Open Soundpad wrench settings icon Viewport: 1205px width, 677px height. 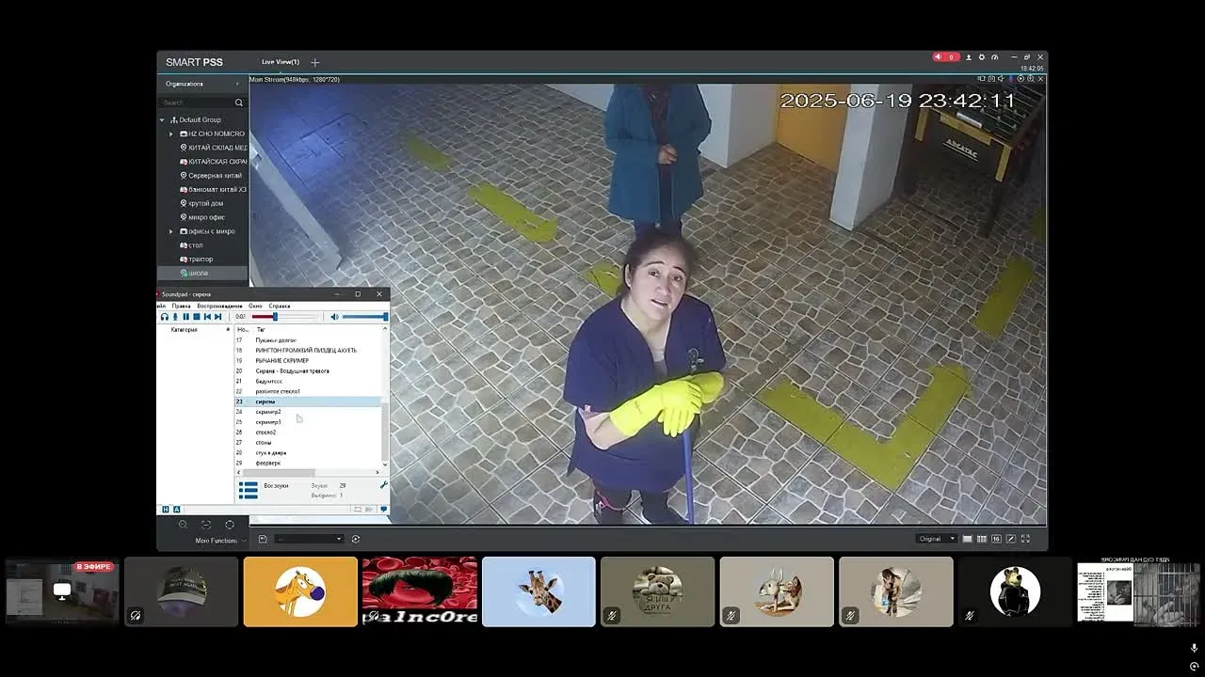[383, 485]
